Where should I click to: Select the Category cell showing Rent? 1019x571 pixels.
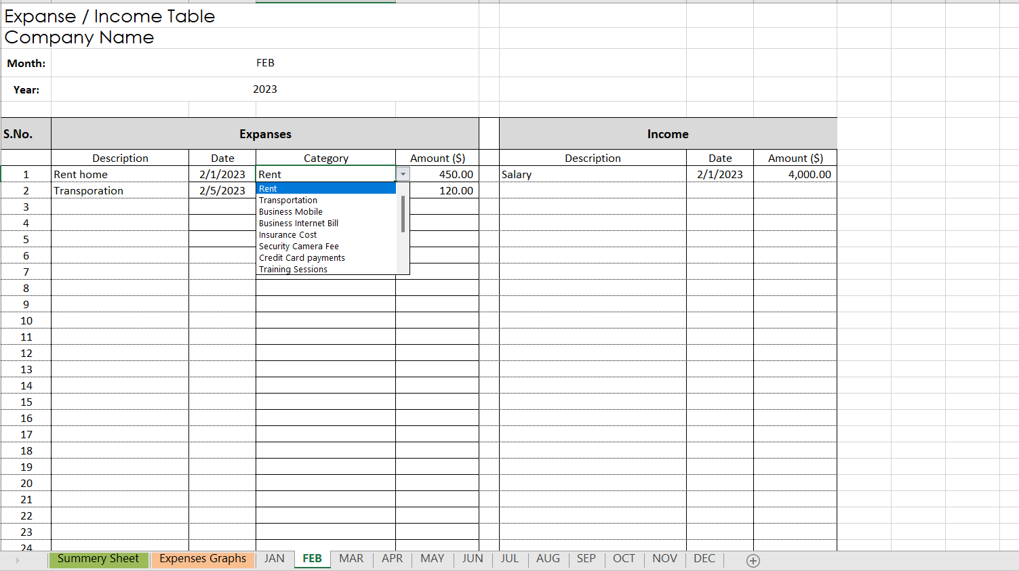(325, 174)
